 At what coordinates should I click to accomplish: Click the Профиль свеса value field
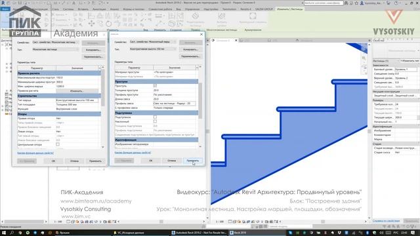tap(175, 104)
